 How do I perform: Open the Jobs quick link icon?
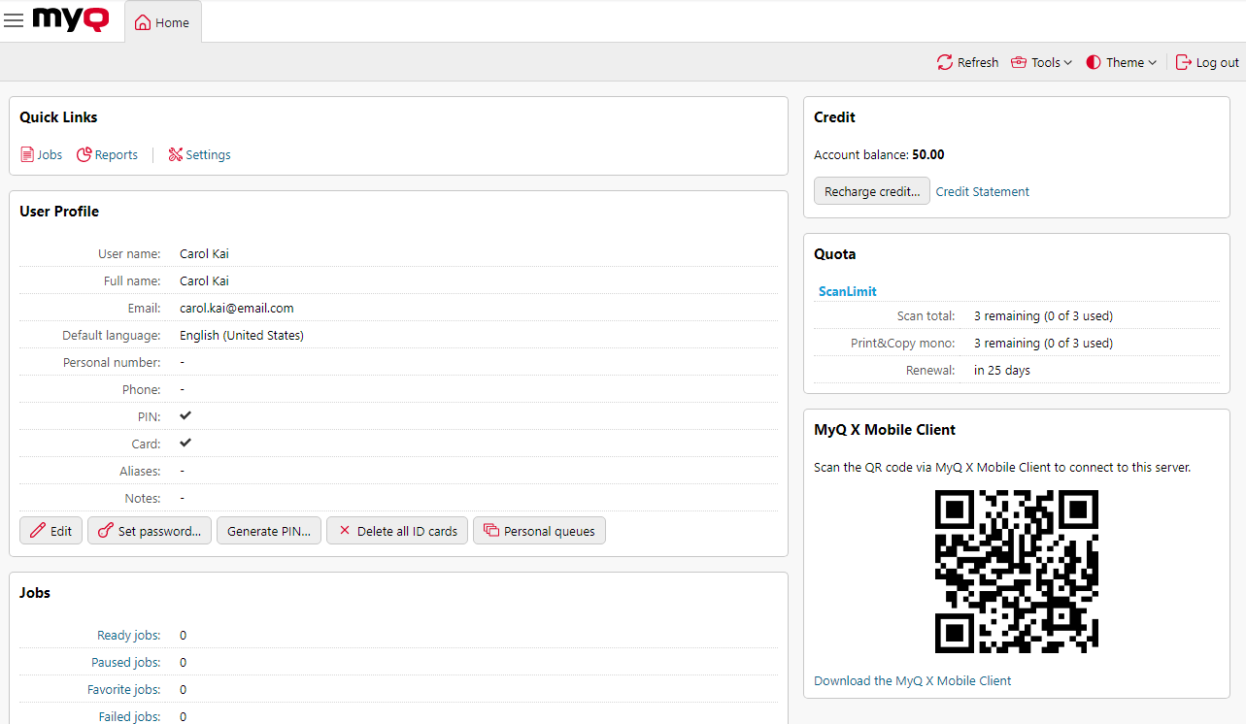pyautogui.click(x=27, y=154)
